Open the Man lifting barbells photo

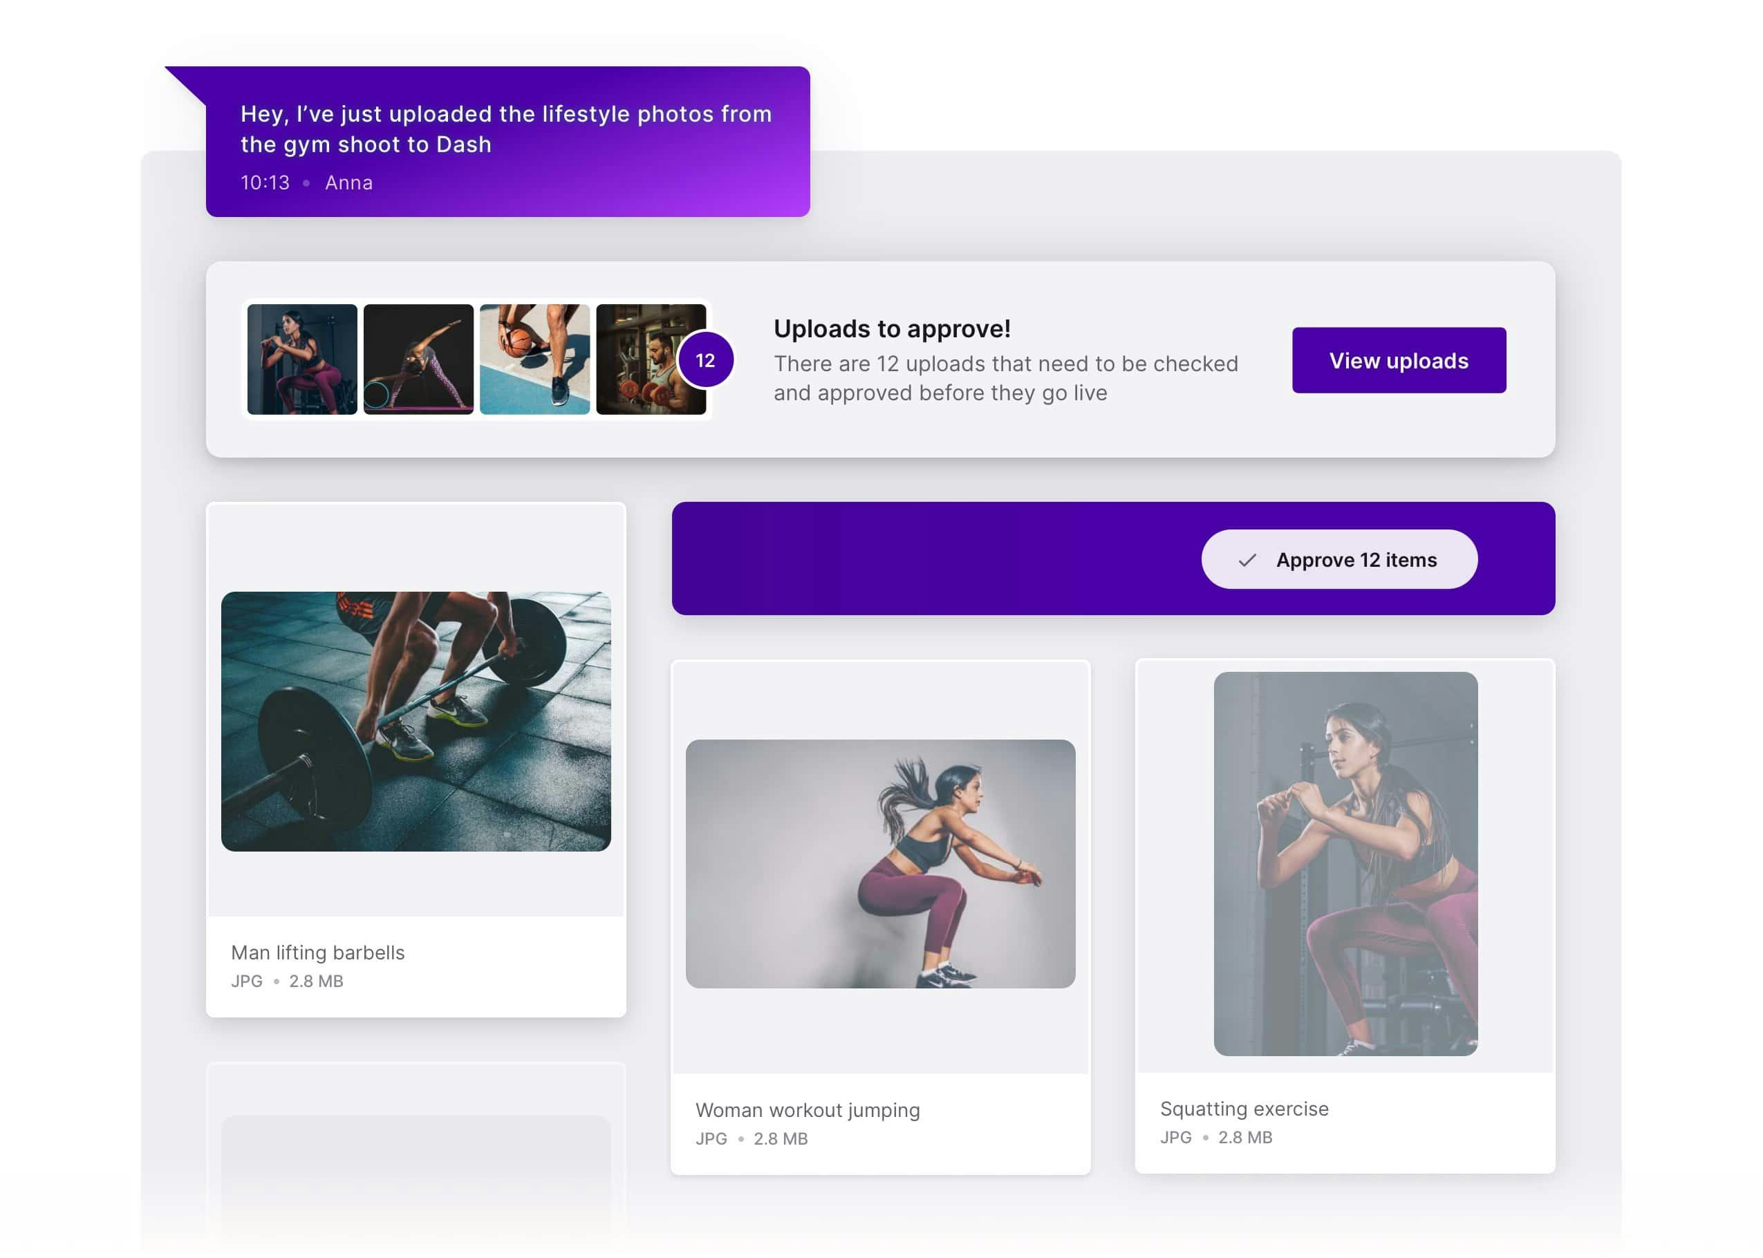(416, 721)
